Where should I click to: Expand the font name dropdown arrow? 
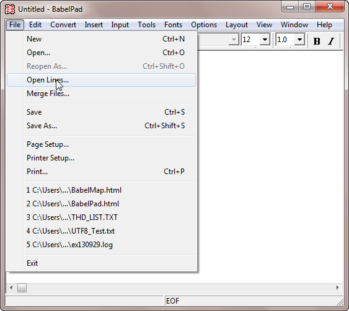point(234,40)
